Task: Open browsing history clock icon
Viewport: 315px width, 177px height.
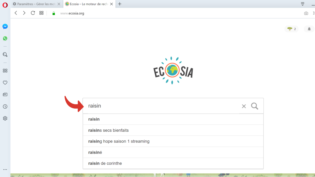Action: [5, 106]
